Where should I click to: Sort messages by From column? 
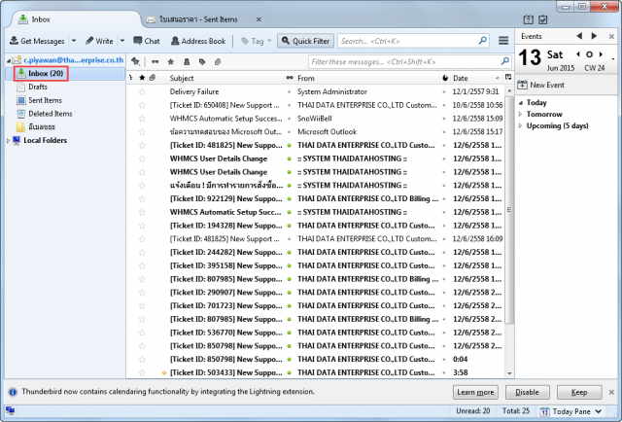[x=306, y=78]
